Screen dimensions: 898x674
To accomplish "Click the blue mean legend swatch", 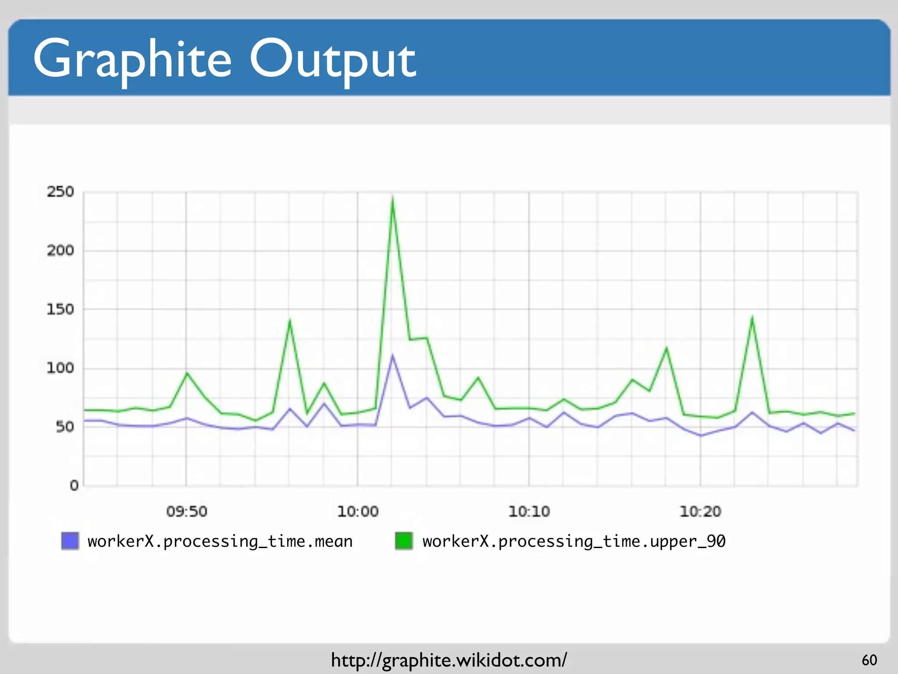I will (70, 541).
